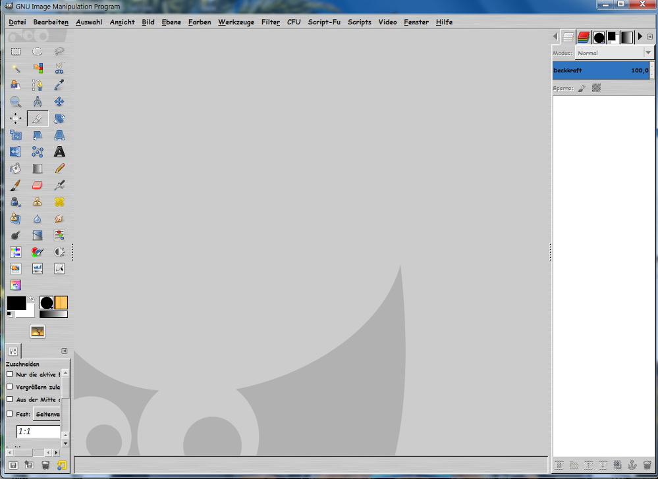This screenshot has width=658, height=479.
Task: Select the Scissors Select tool
Action: 59,68
